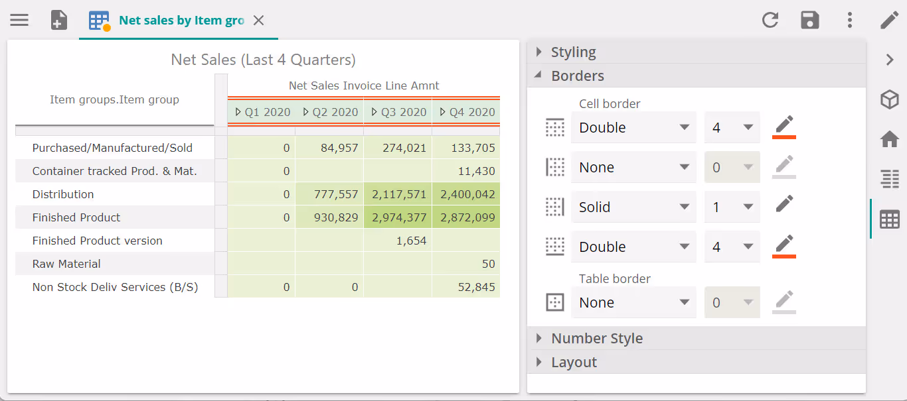This screenshot has width=907, height=401.
Task: Select the table grid icon in sidebar
Action: pyautogui.click(x=890, y=219)
